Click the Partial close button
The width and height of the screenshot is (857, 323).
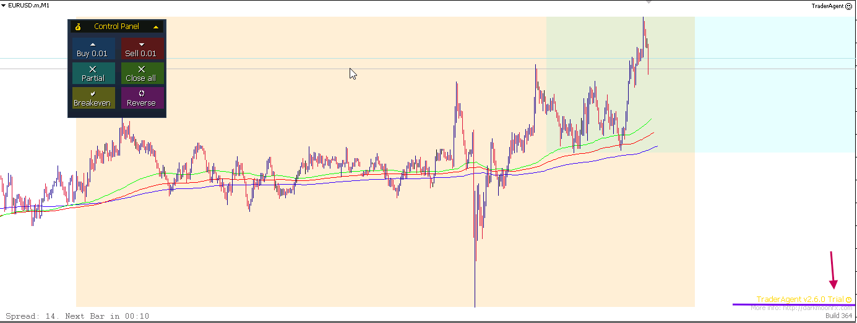[92, 73]
